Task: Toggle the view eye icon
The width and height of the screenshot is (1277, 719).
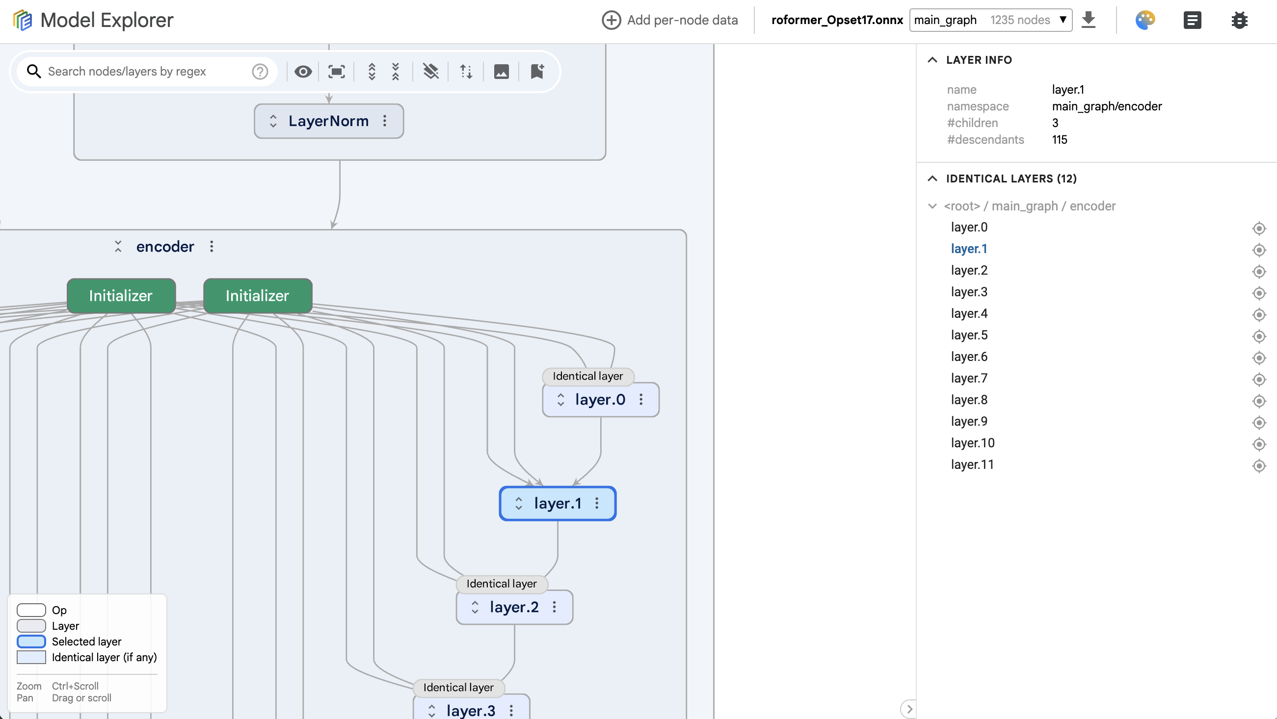Action: pyautogui.click(x=303, y=71)
